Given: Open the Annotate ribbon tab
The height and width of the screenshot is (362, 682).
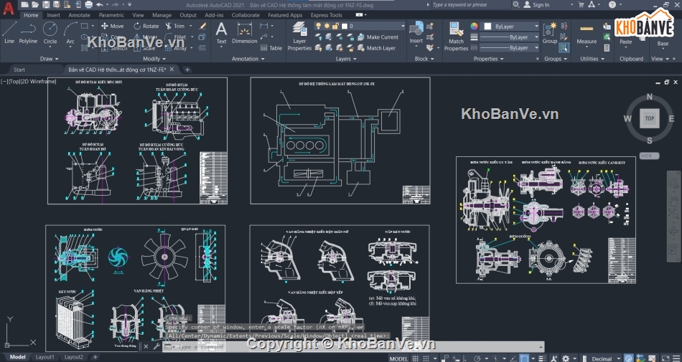Looking at the screenshot, I should point(79,15).
